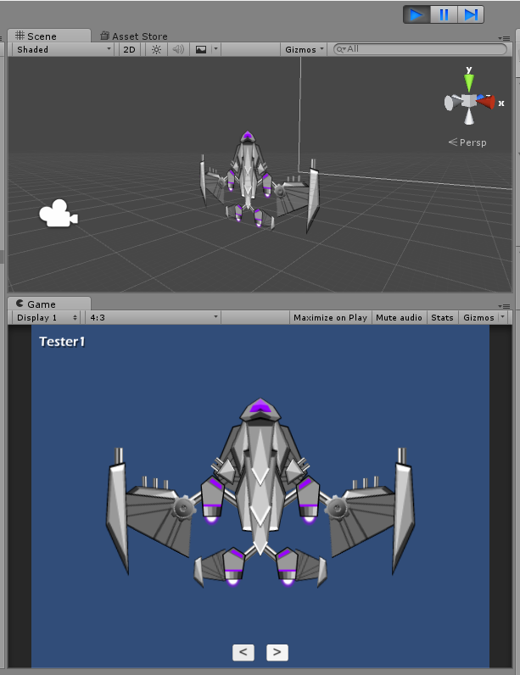The image size is (520, 675).
Task: Click the spaceship in Game view
Action: coord(260,494)
